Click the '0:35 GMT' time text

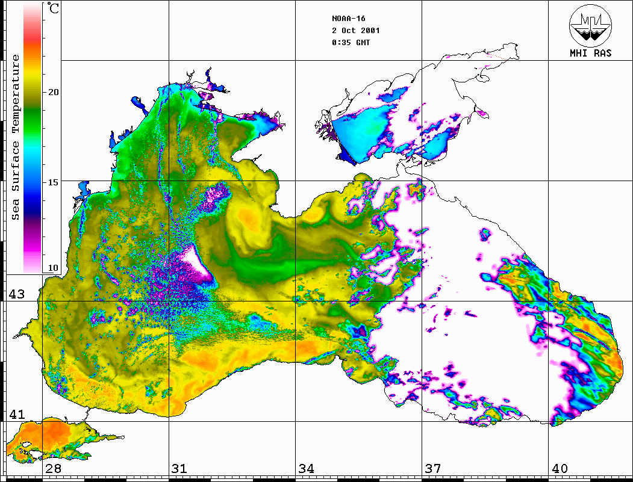pos(351,42)
